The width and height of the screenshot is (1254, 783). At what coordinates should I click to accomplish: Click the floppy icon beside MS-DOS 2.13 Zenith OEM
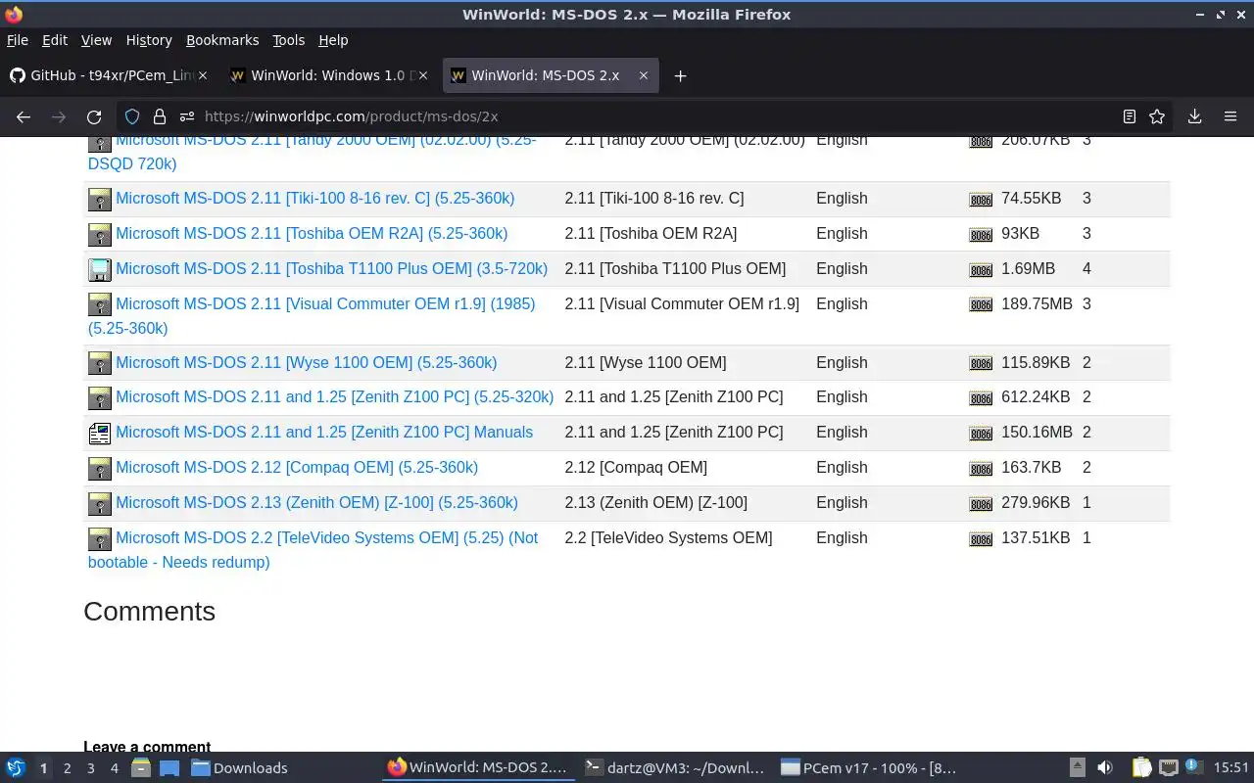(x=100, y=504)
